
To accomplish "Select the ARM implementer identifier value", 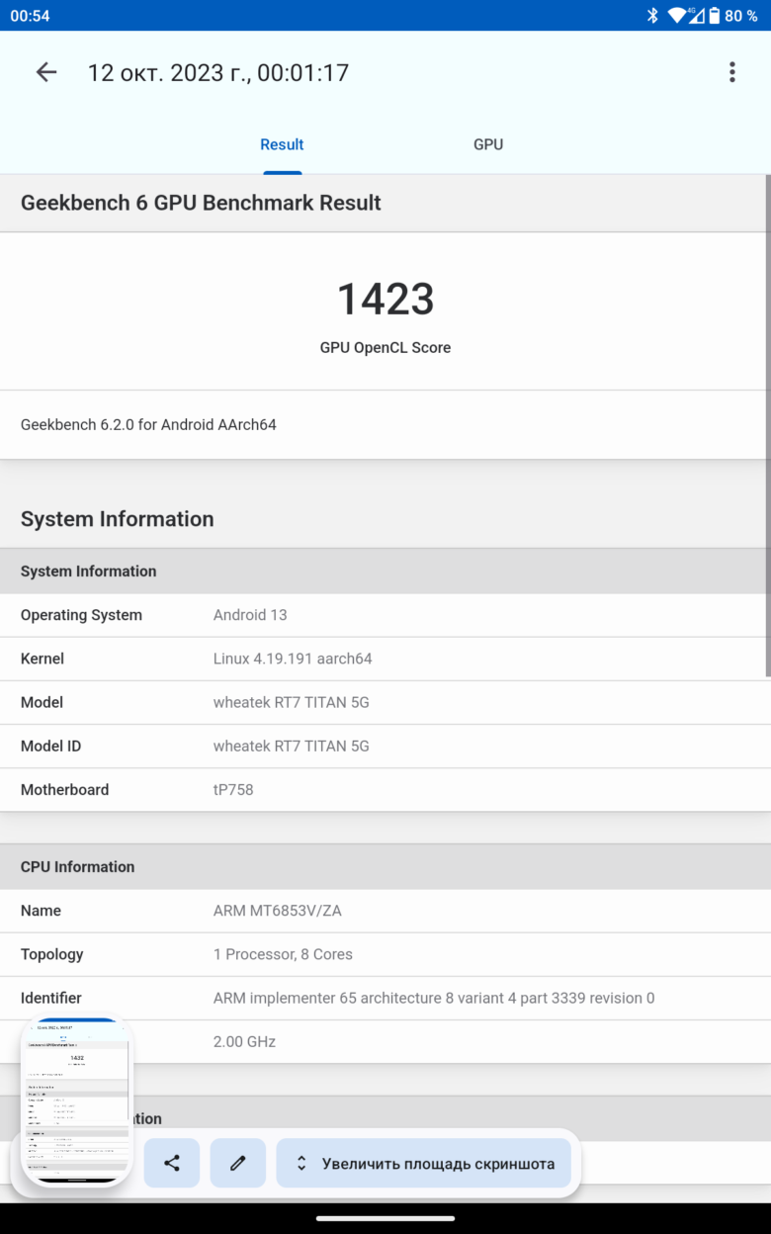I will [x=434, y=998].
